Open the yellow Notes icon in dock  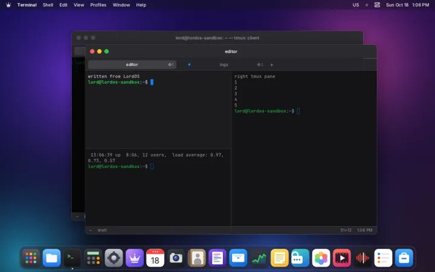click(279, 258)
